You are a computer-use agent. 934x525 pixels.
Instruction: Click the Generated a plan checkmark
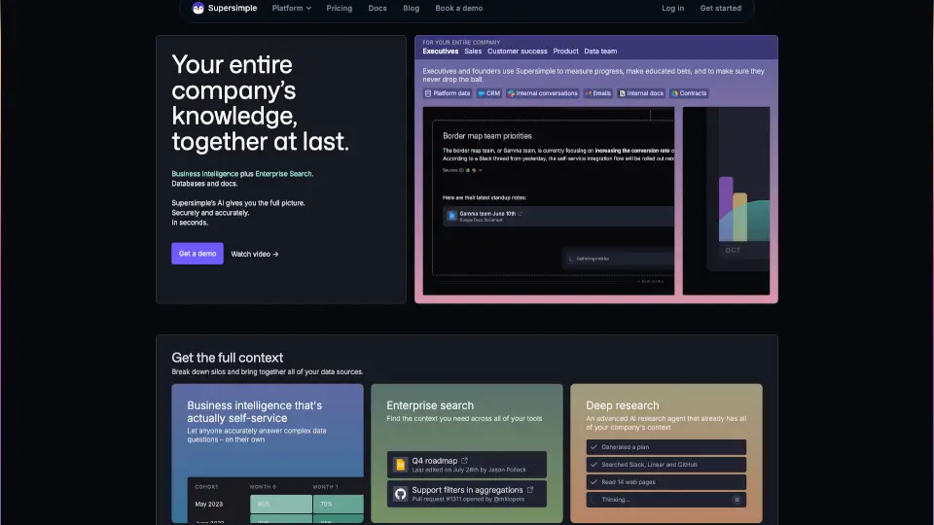[593, 447]
